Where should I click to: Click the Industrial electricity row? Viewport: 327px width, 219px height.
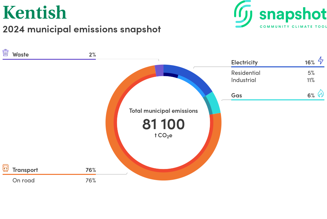pyautogui.click(x=244, y=80)
